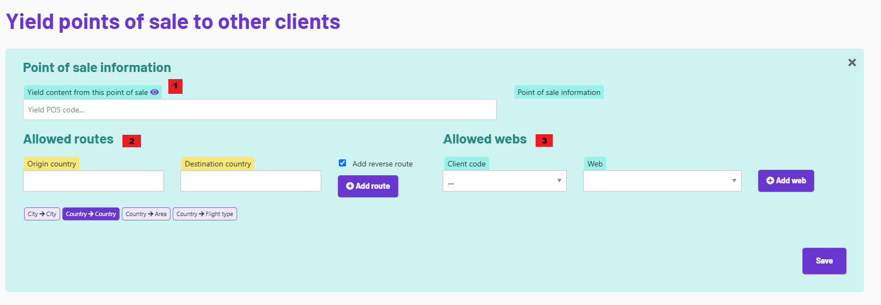Open the Client code dropdown

coord(504,181)
